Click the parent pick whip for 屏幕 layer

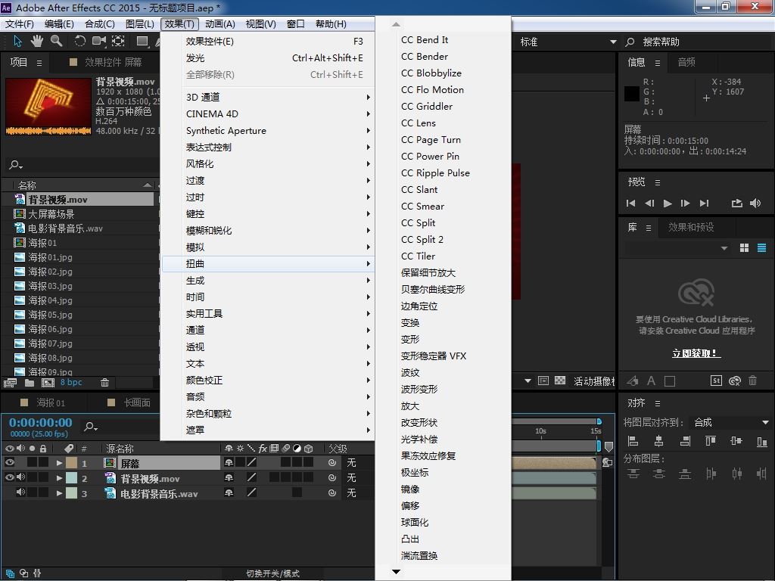pos(332,463)
